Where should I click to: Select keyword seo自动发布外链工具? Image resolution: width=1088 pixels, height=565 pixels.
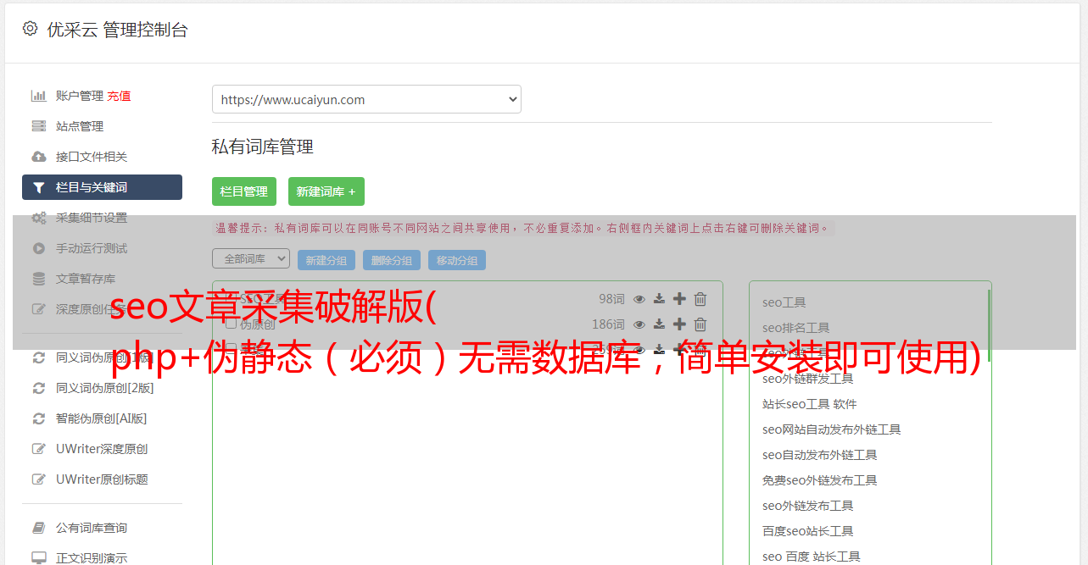(820, 455)
